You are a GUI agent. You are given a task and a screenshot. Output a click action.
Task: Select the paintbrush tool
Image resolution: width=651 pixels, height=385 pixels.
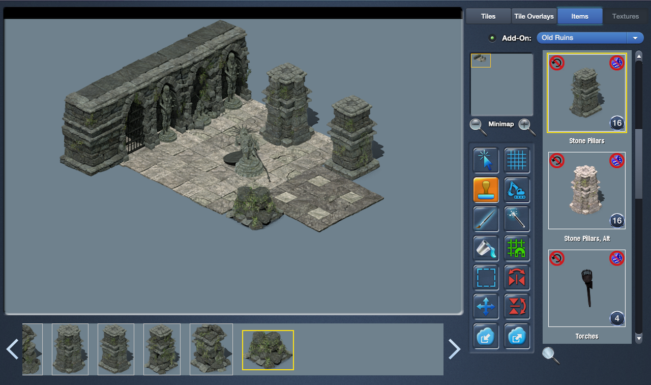pos(486,219)
